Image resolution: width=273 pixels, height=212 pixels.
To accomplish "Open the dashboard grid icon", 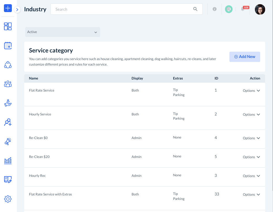I will coord(8,26).
